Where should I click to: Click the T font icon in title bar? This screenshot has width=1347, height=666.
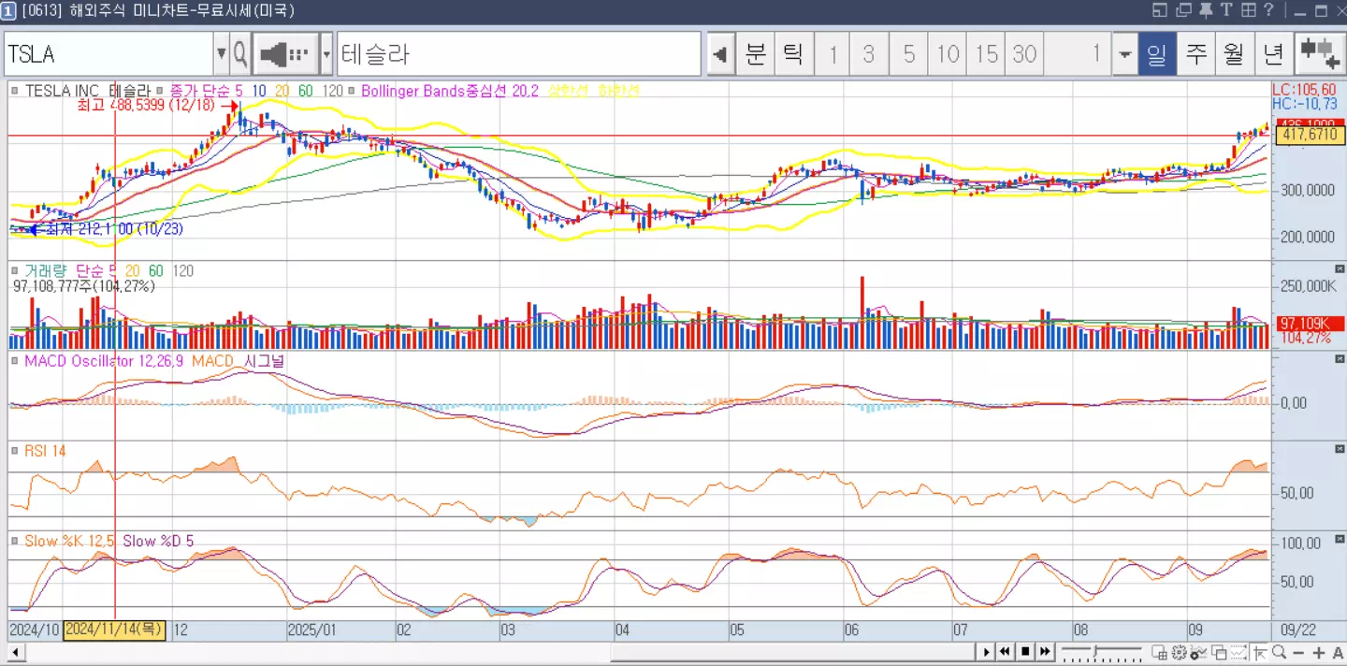click(1226, 10)
